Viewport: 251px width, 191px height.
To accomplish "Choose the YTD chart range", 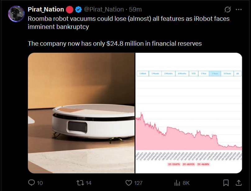I will [x=194, y=73].
